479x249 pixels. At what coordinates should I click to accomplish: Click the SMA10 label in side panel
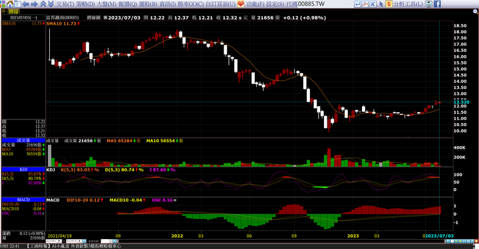[x=9, y=23]
